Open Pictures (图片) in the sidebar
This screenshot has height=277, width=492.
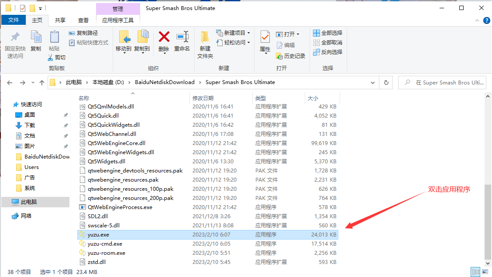[30, 146]
